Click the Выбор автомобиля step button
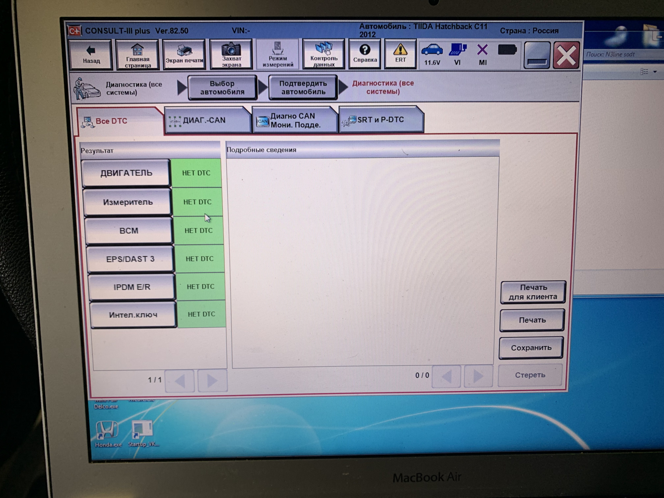Image resolution: width=664 pixels, height=498 pixels. click(222, 87)
